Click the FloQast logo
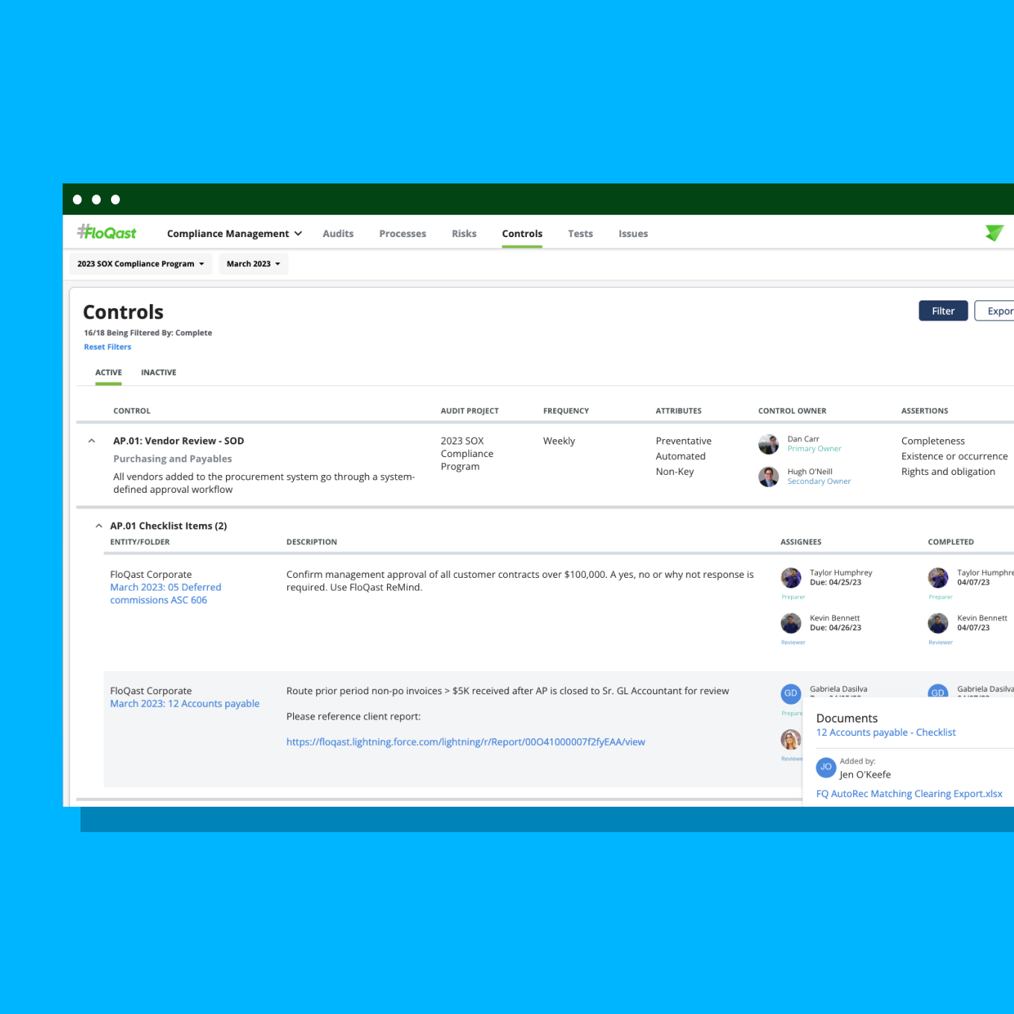Screen dimensions: 1014x1014 107,233
